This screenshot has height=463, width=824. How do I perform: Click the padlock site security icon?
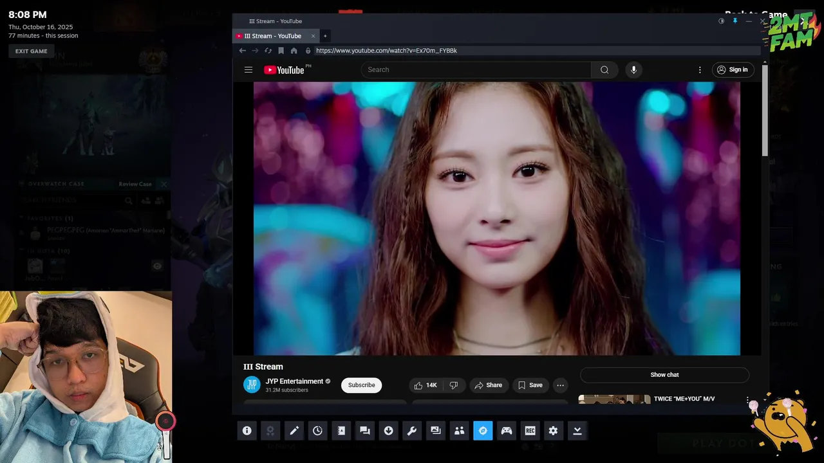308,51
